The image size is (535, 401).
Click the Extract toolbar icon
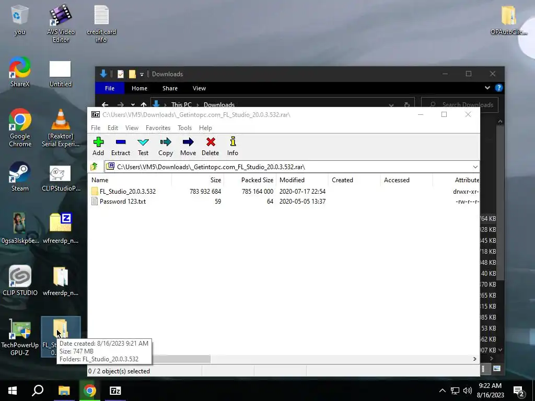pos(121,146)
